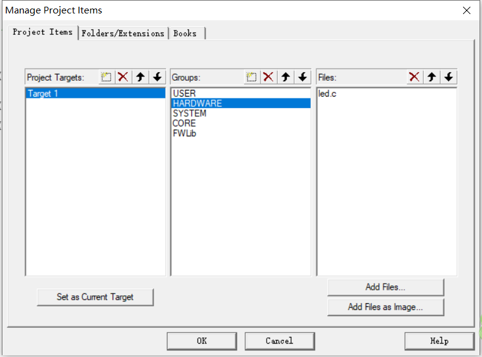Select the FWLib group
This screenshot has width=482, height=357.
pyautogui.click(x=240, y=133)
